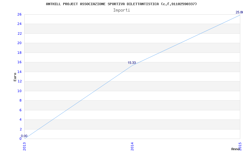243x152 pixels.
Task: Click the y-axis value 16
Action: click(x=19, y=62)
